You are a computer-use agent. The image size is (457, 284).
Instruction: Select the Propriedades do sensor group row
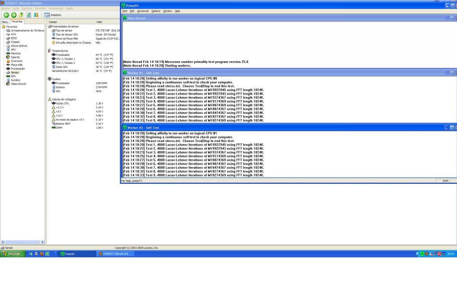(63, 26)
